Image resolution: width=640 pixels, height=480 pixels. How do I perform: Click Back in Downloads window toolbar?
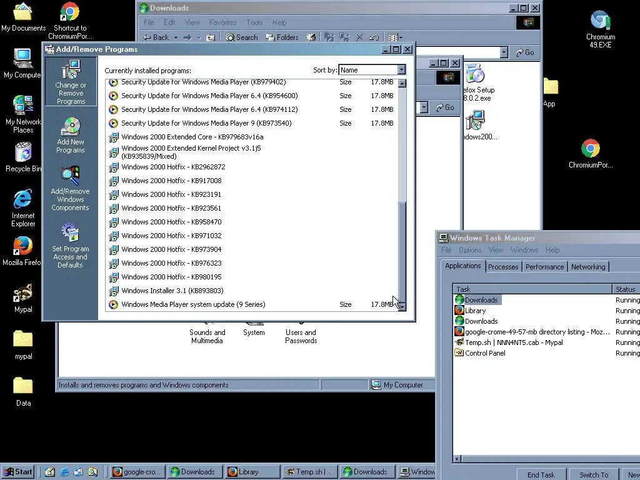[156, 37]
